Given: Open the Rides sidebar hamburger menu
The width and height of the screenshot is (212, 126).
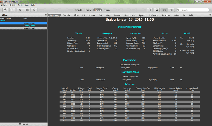Looking at the screenshot, I should [46, 15].
